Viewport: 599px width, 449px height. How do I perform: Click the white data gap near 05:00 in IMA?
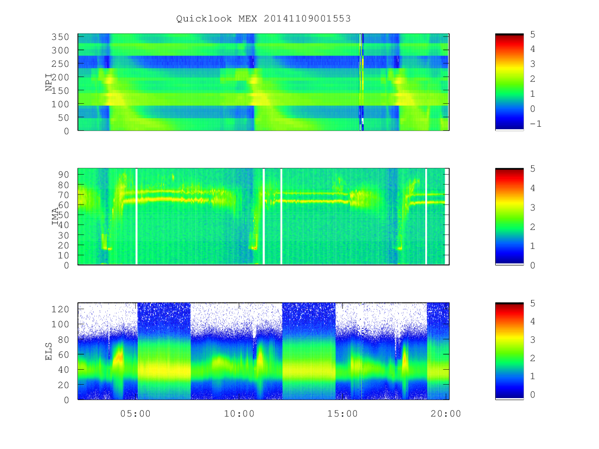(136, 216)
